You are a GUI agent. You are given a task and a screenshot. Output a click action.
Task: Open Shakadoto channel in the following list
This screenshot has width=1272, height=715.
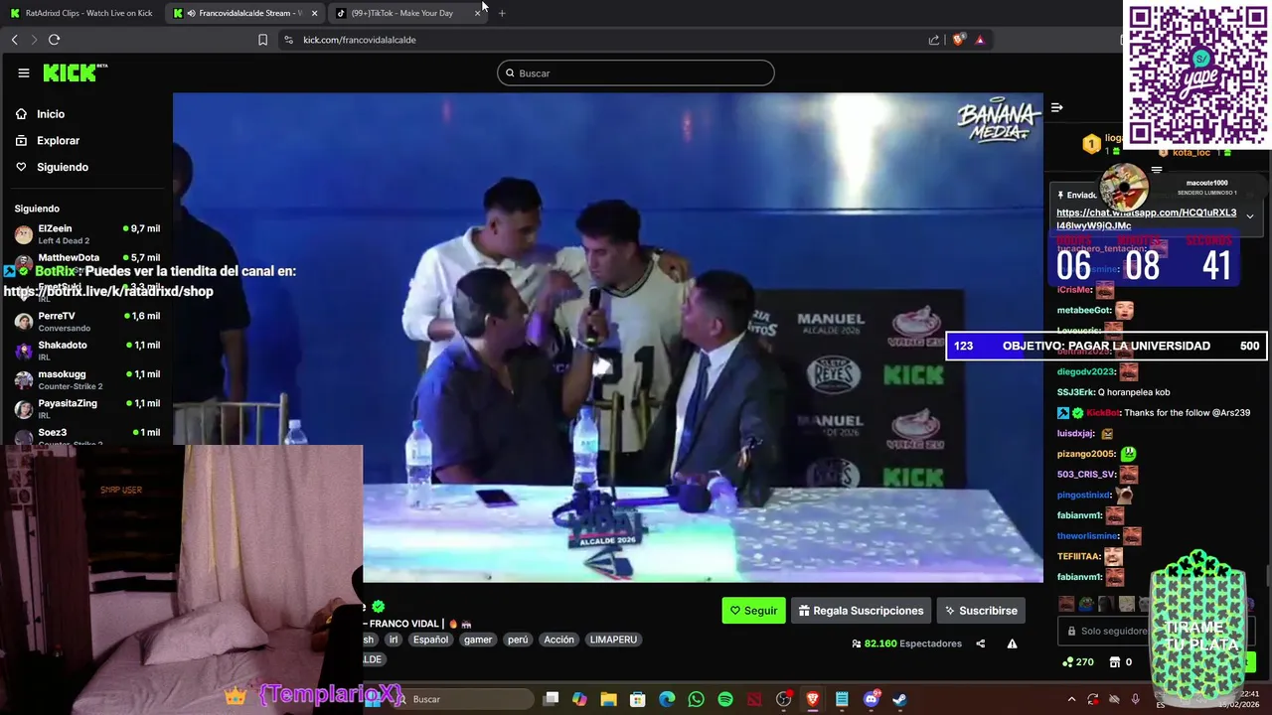[86, 351]
